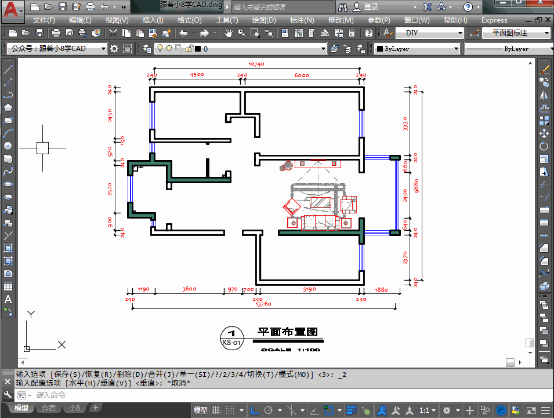Click the Chamfer modify tool
This screenshot has height=418, width=554.
click(x=544, y=248)
